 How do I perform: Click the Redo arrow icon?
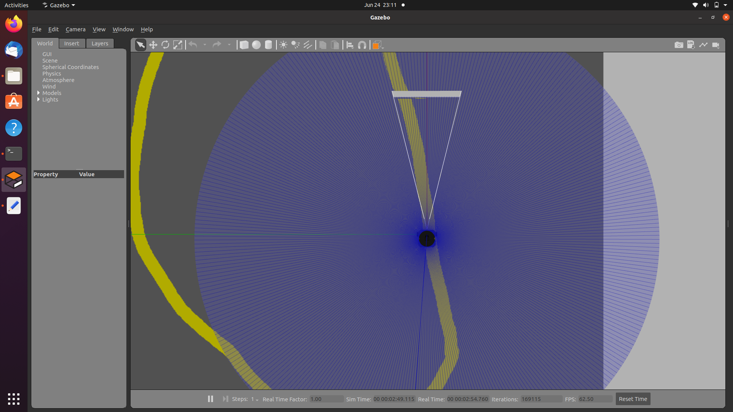pos(217,45)
